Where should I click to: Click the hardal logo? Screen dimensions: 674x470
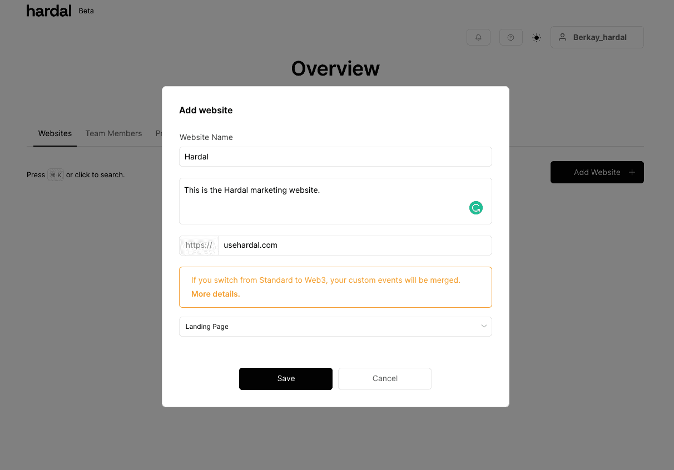pyautogui.click(x=49, y=11)
